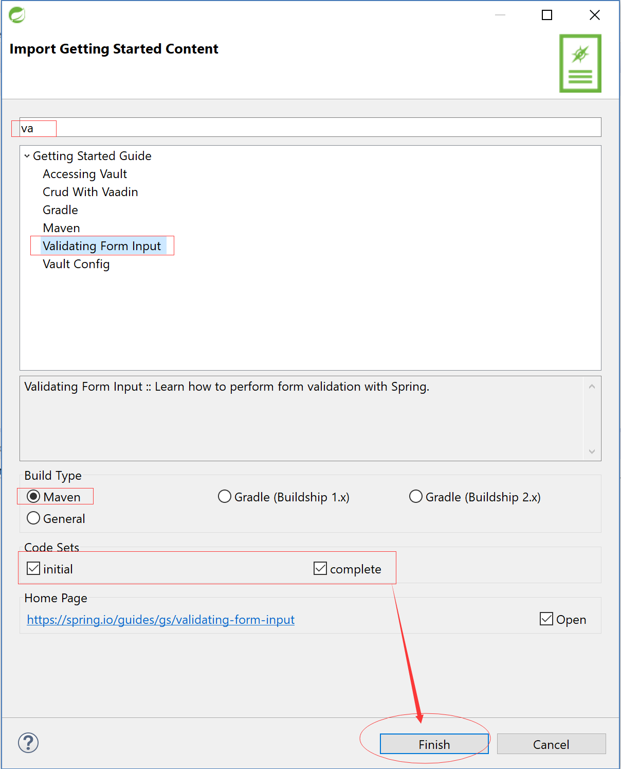Click the Cancel button
This screenshot has width=621, height=769.
[552, 744]
